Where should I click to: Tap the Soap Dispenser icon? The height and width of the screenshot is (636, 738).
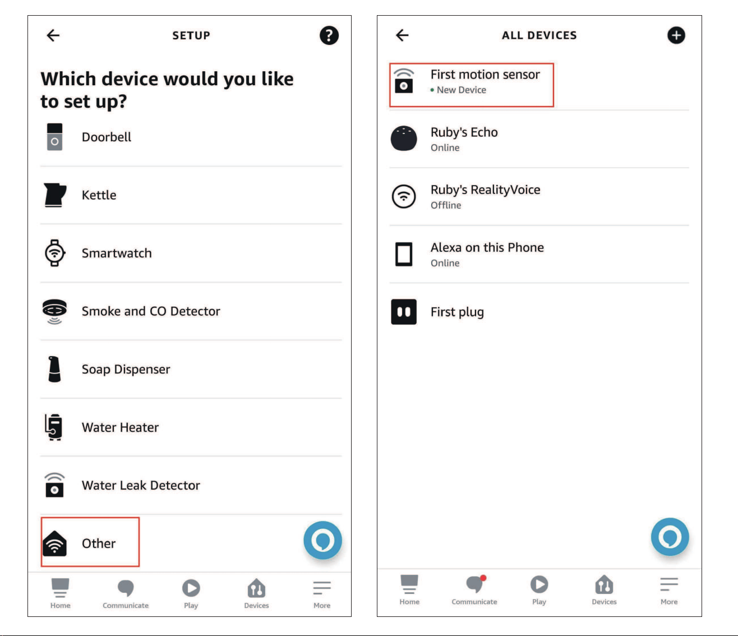pos(54,370)
